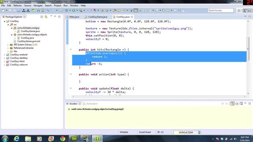
Task: Open the Run button dropdown arrow
Action: (77, 11)
